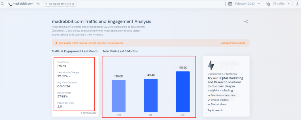Click the Pages per Visit value 2.11
Screen dimensions: 301x120
click(59, 107)
